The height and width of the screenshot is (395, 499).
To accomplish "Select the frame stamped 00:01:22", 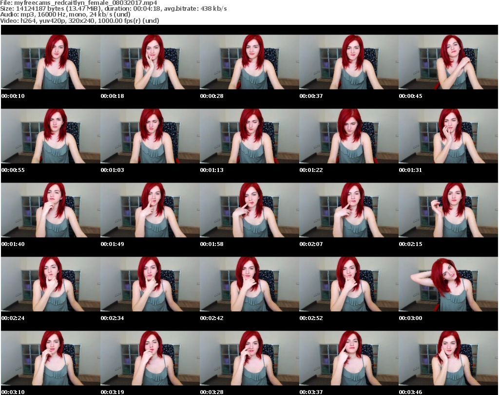I will click(x=349, y=136).
